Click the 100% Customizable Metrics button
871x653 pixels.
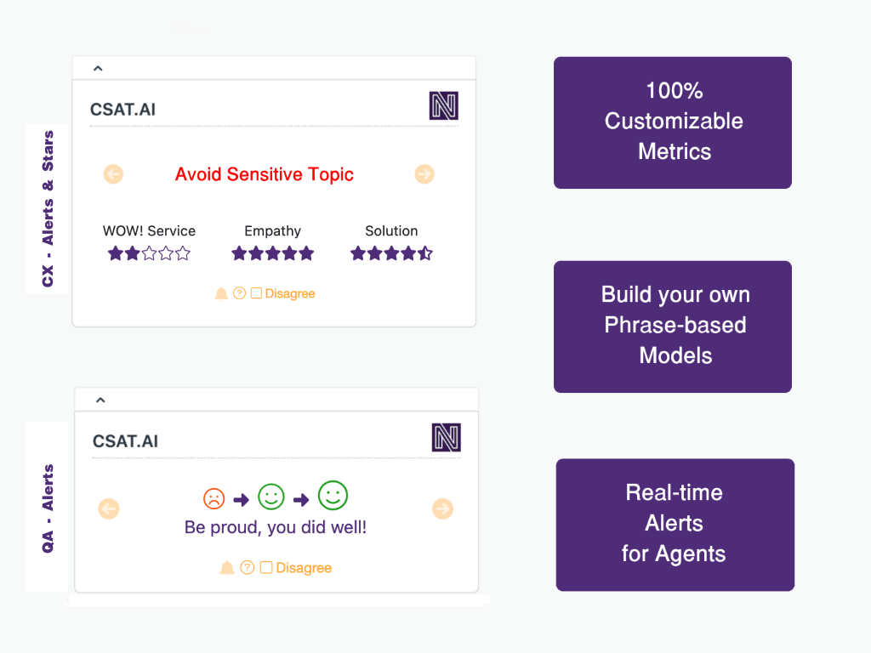(673, 122)
